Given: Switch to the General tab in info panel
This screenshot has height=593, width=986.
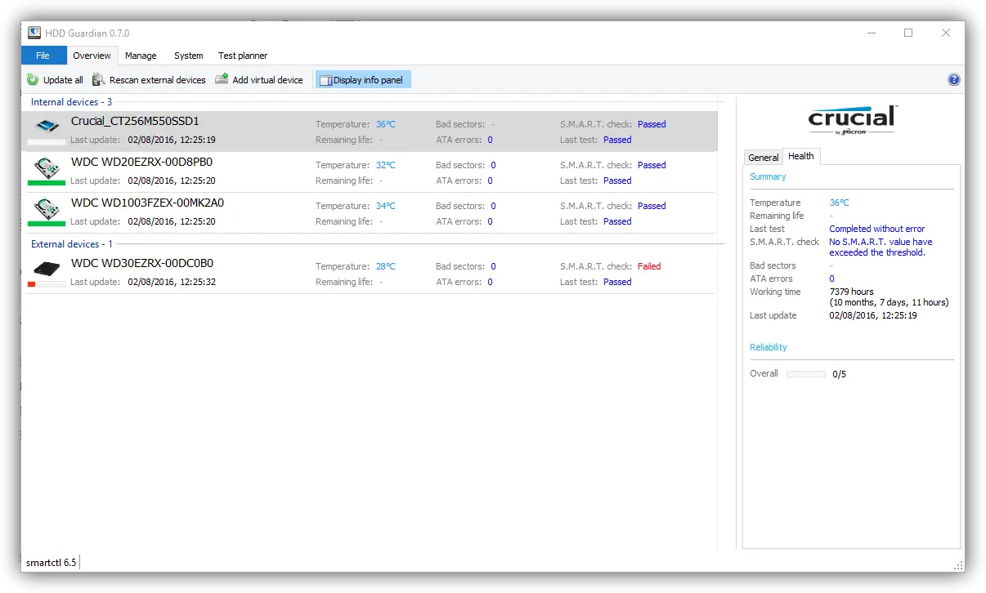Looking at the screenshot, I should coord(764,158).
